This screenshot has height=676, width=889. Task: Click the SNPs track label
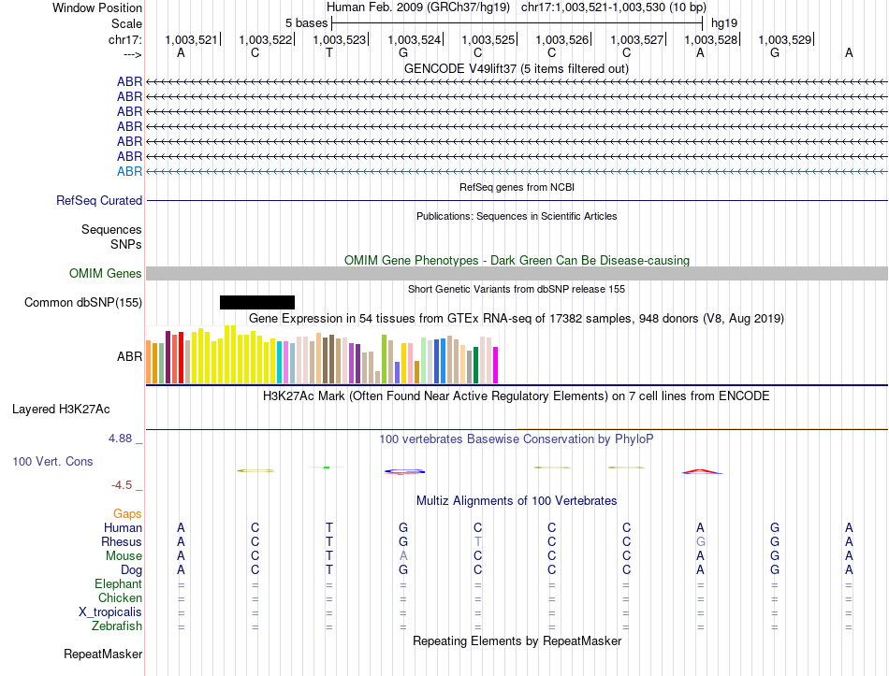point(126,244)
